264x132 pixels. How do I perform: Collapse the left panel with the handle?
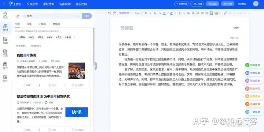coord(96,66)
